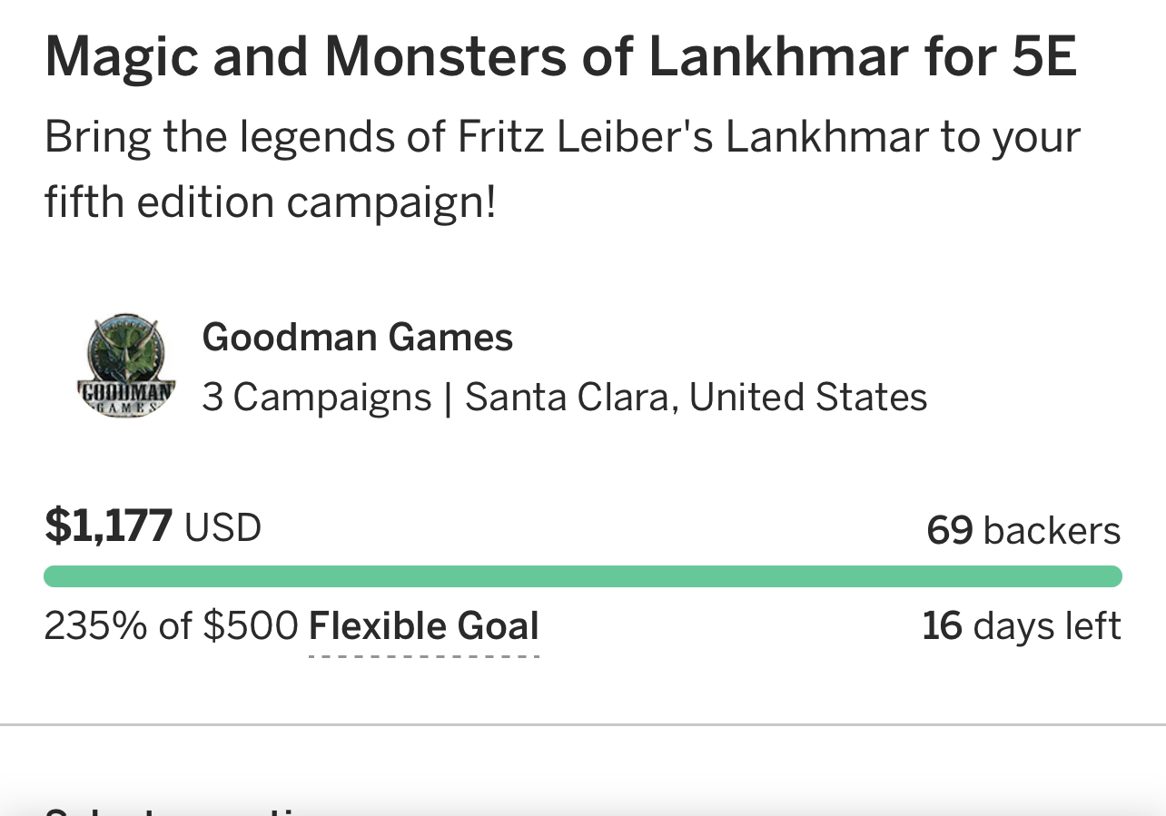Click the Santa Clara, United States location

tap(697, 398)
